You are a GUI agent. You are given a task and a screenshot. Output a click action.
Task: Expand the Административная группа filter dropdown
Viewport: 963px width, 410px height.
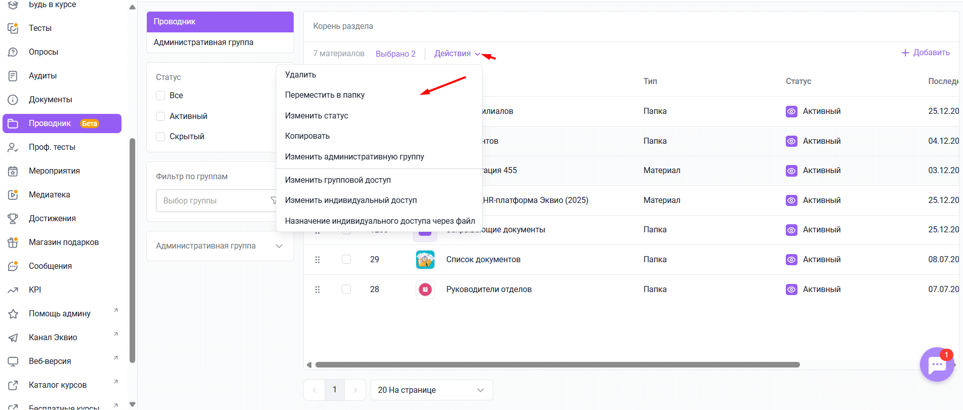278,246
